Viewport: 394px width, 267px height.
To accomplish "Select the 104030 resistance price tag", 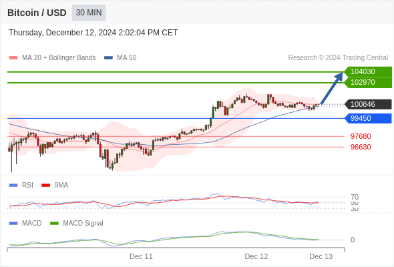I will click(368, 71).
